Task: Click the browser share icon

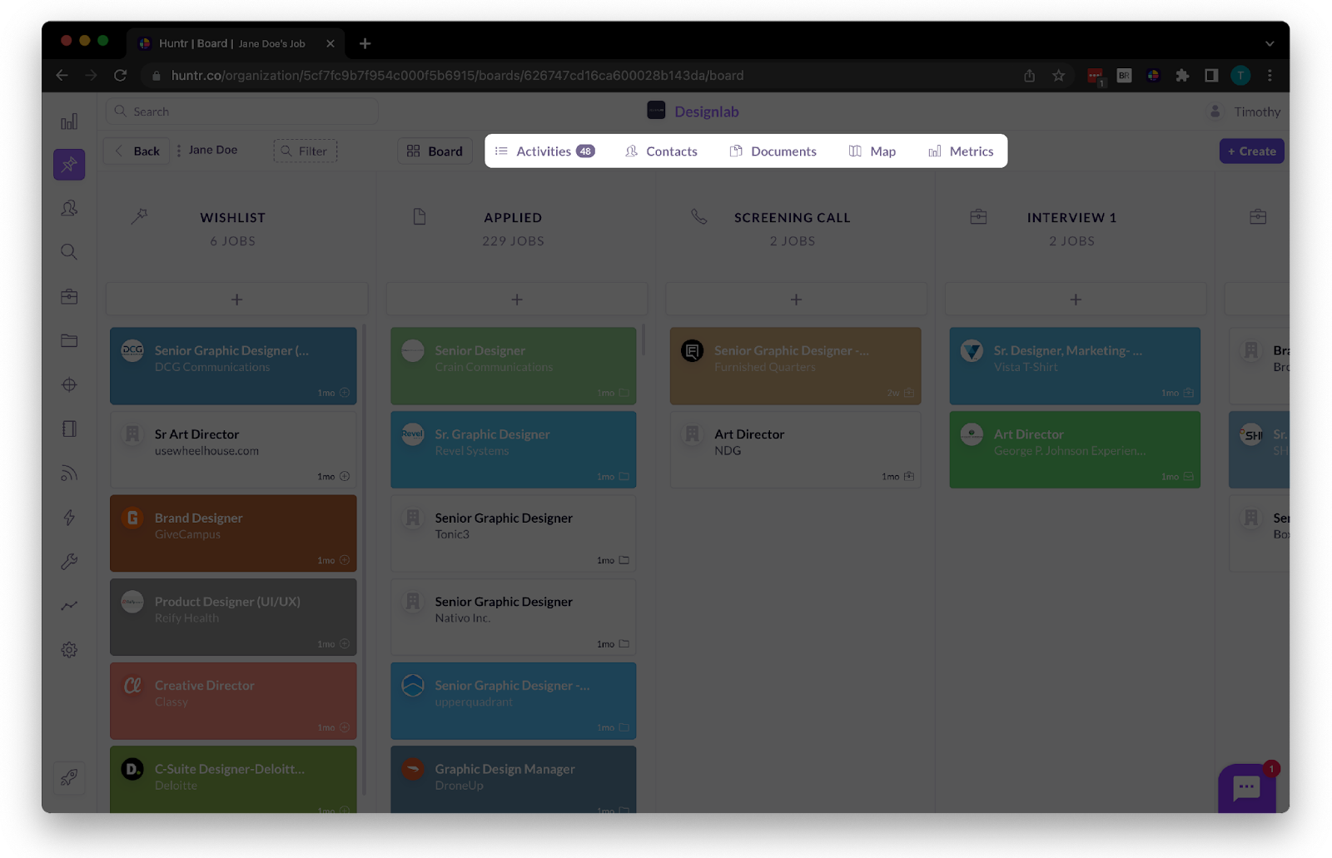Action: pyautogui.click(x=1030, y=76)
